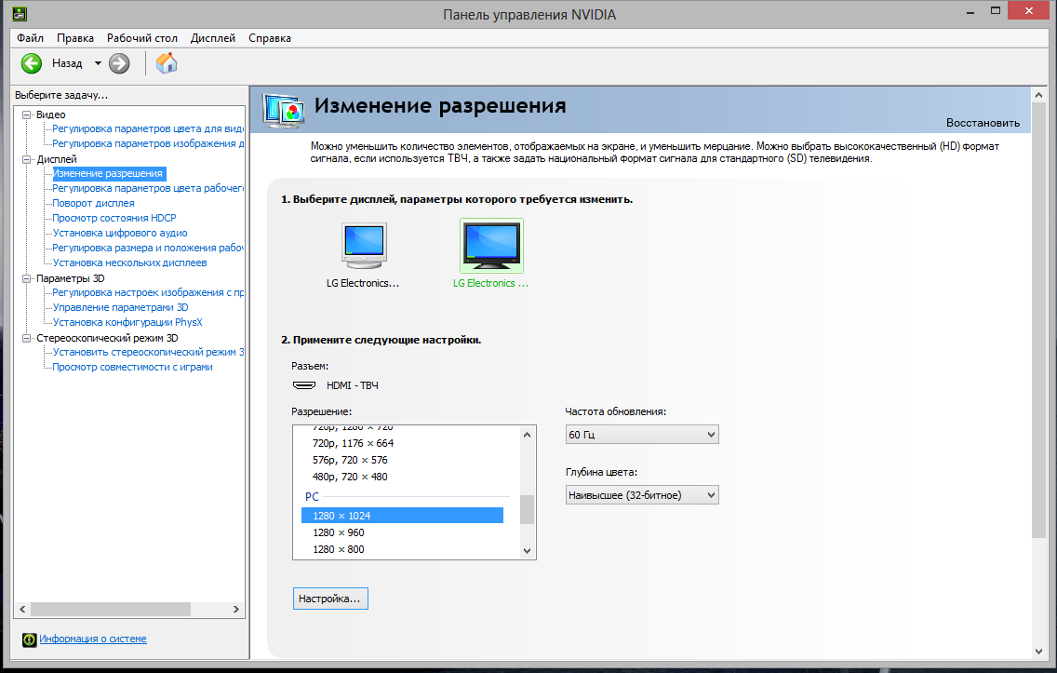Viewport: 1057px width, 673px height.
Task: Open Просмотр совместимости с играми
Action: click(x=132, y=367)
